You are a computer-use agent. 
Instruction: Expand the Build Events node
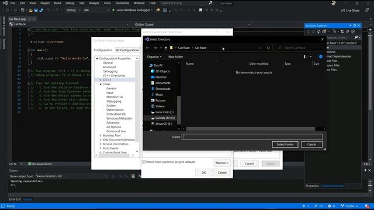101,148
